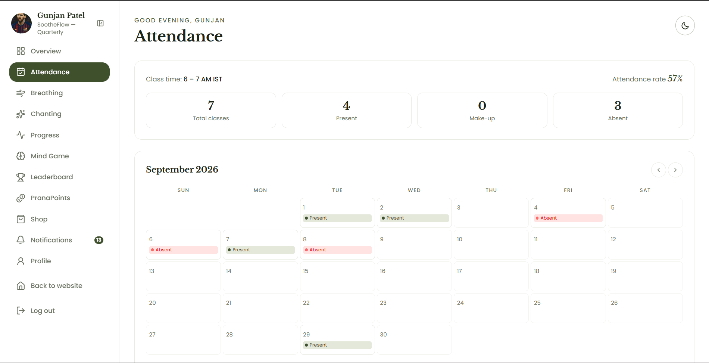Click Present status on September 29
This screenshot has height=363, width=709.
coord(337,345)
